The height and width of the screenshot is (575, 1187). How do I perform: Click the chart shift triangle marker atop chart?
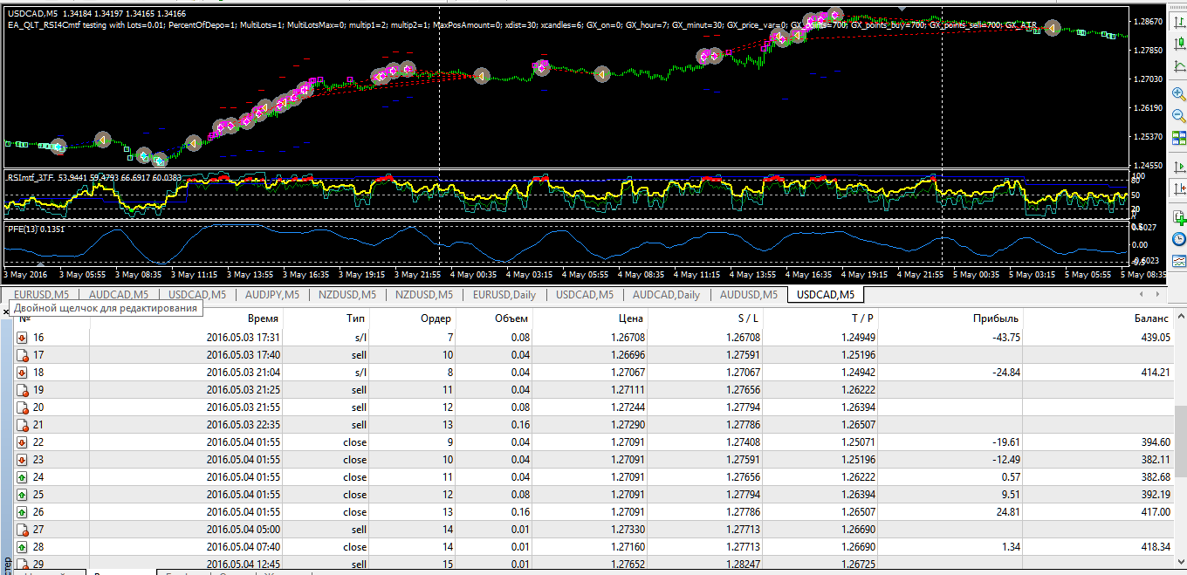(902, 8)
